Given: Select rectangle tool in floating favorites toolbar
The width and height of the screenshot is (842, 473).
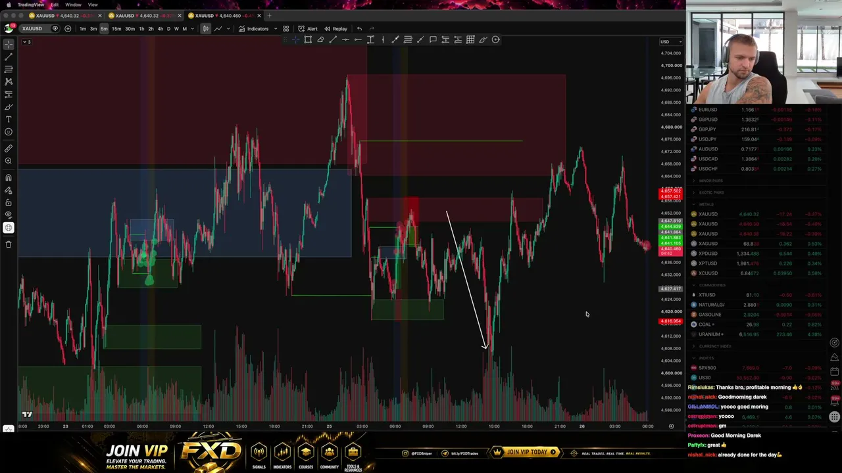Looking at the screenshot, I should 308,39.
